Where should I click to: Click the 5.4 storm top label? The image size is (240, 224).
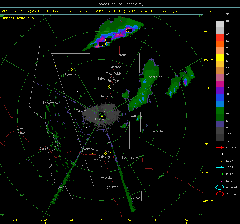coord(129,30)
